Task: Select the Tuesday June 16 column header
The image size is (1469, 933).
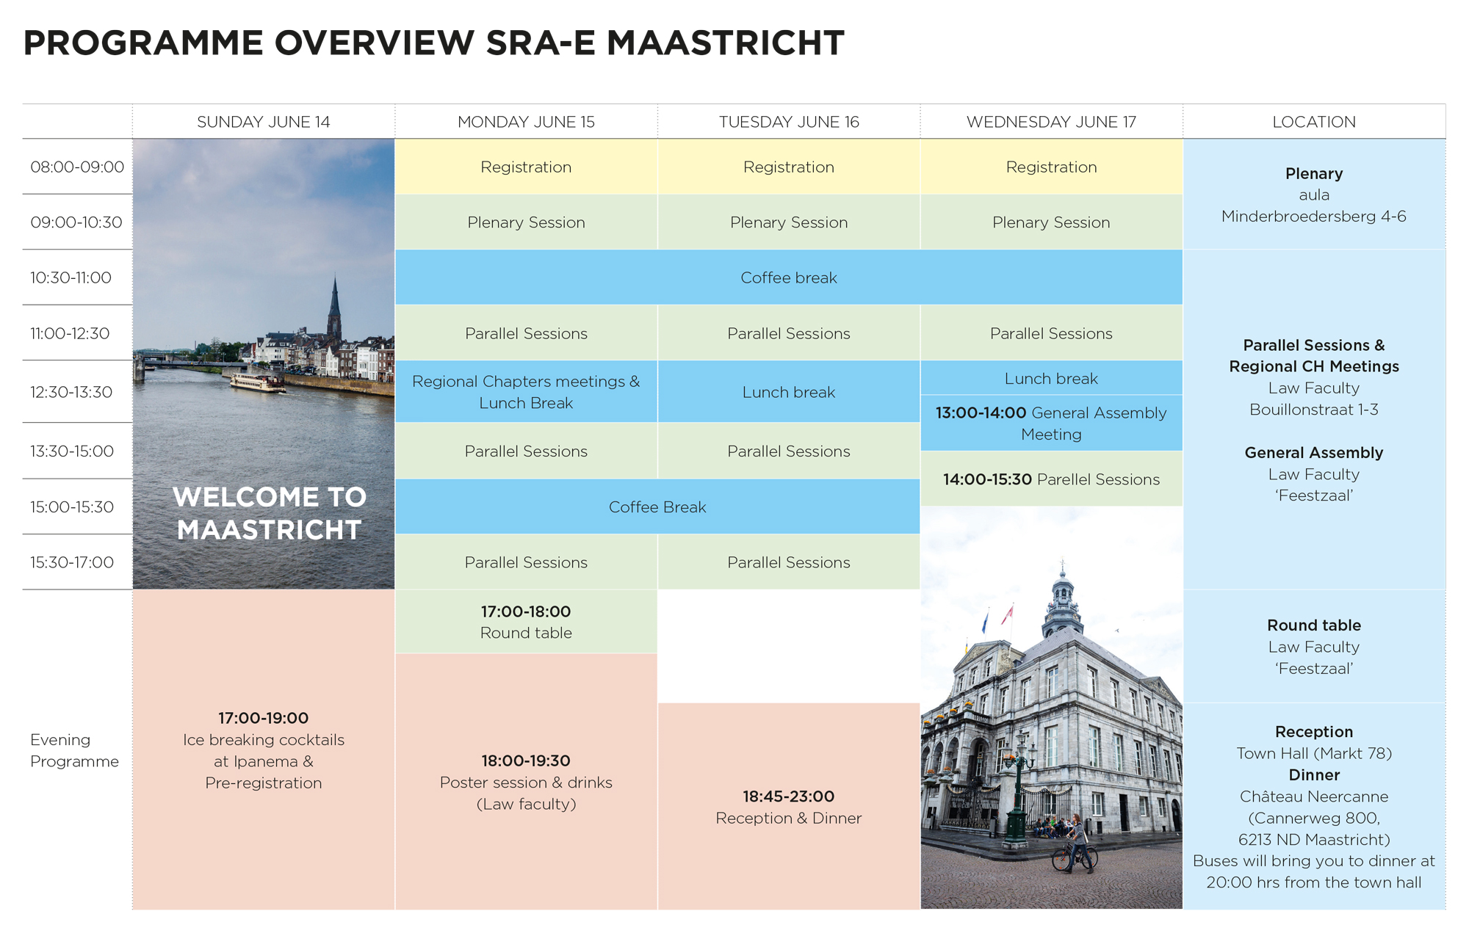Action: click(x=789, y=122)
